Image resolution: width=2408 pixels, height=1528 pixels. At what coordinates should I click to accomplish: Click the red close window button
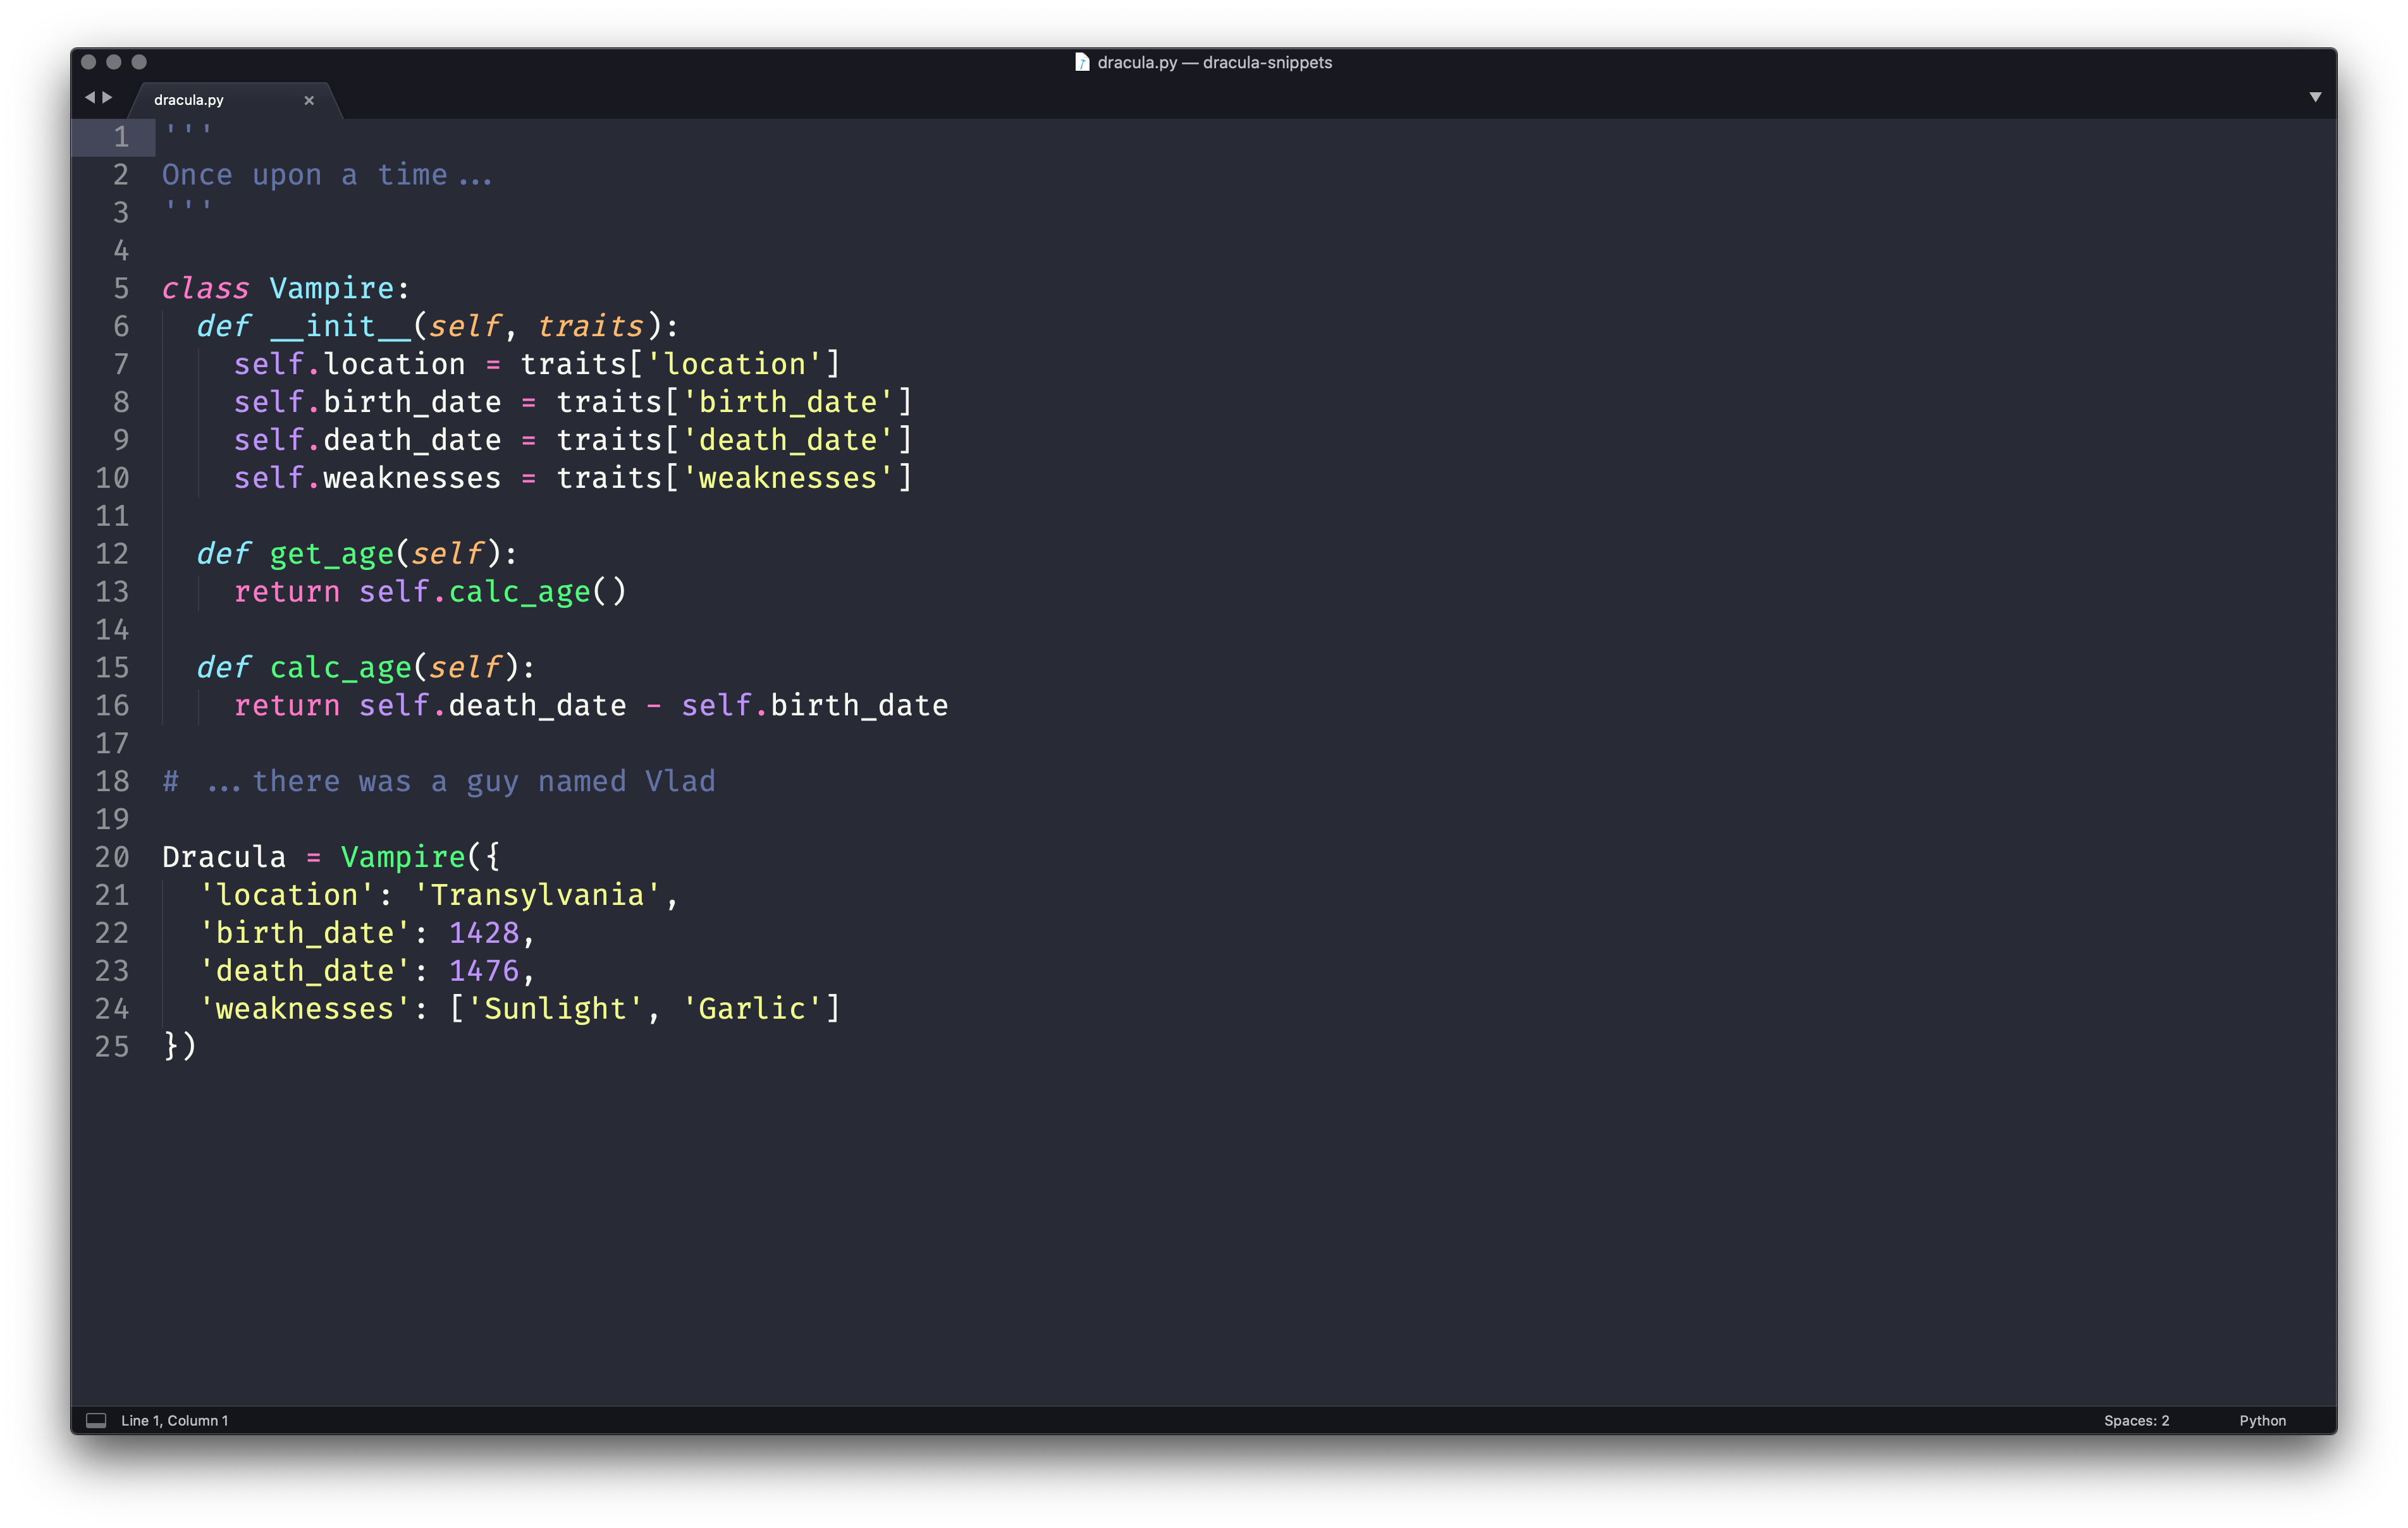pos(88,62)
